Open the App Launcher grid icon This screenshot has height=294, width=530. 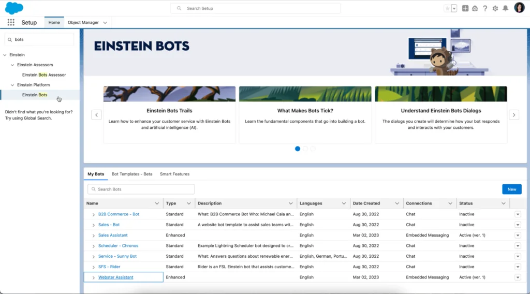11,22
